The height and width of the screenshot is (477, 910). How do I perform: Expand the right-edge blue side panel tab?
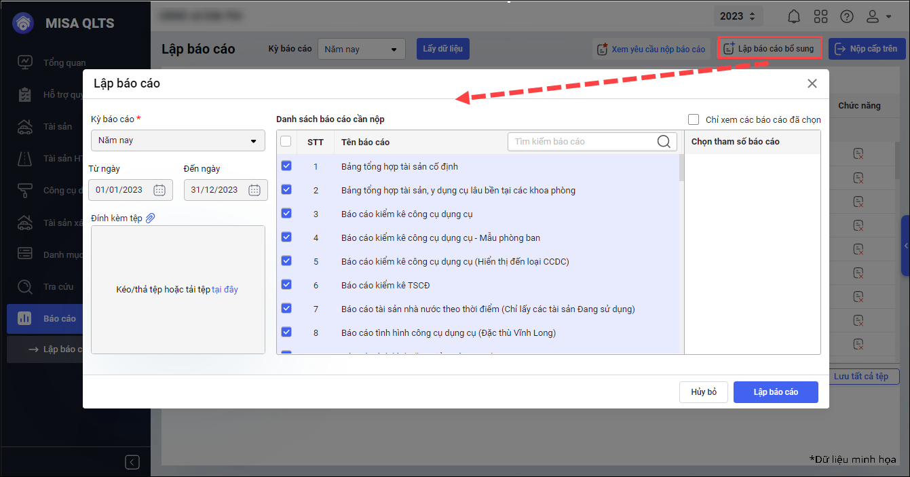[905, 246]
